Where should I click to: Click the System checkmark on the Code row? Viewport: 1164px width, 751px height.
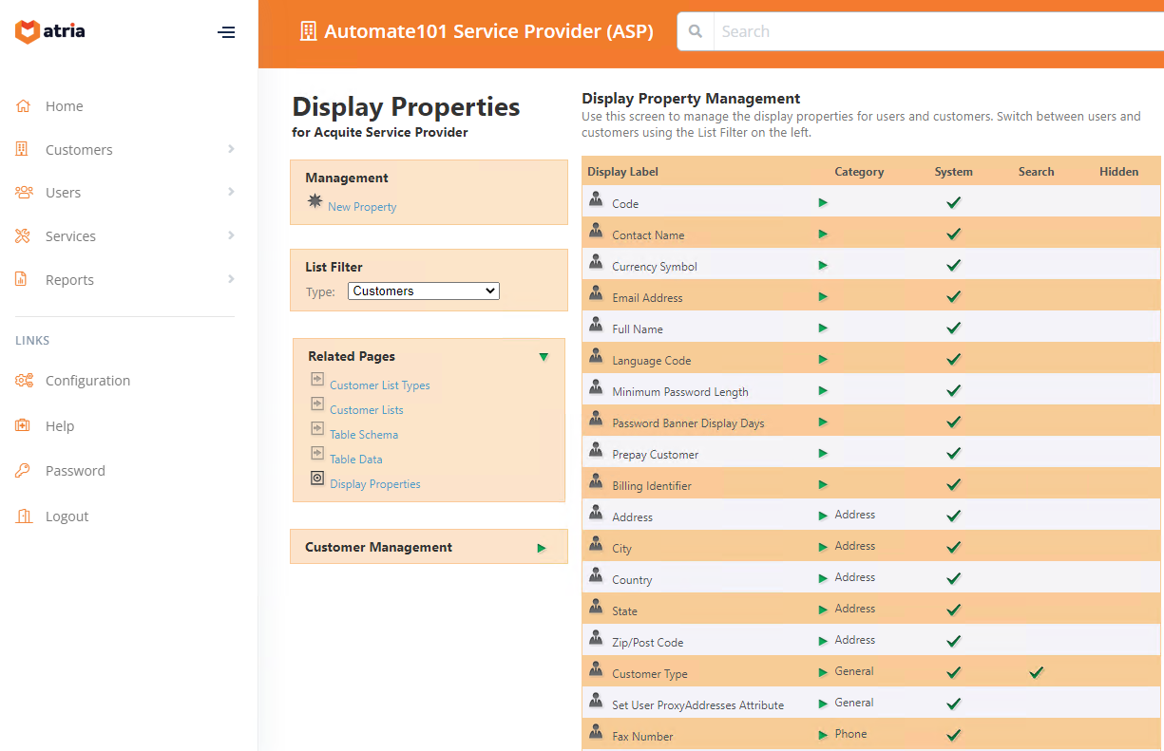point(953,201)
